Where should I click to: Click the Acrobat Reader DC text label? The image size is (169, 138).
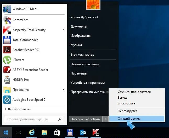click(x=26, y=50)
